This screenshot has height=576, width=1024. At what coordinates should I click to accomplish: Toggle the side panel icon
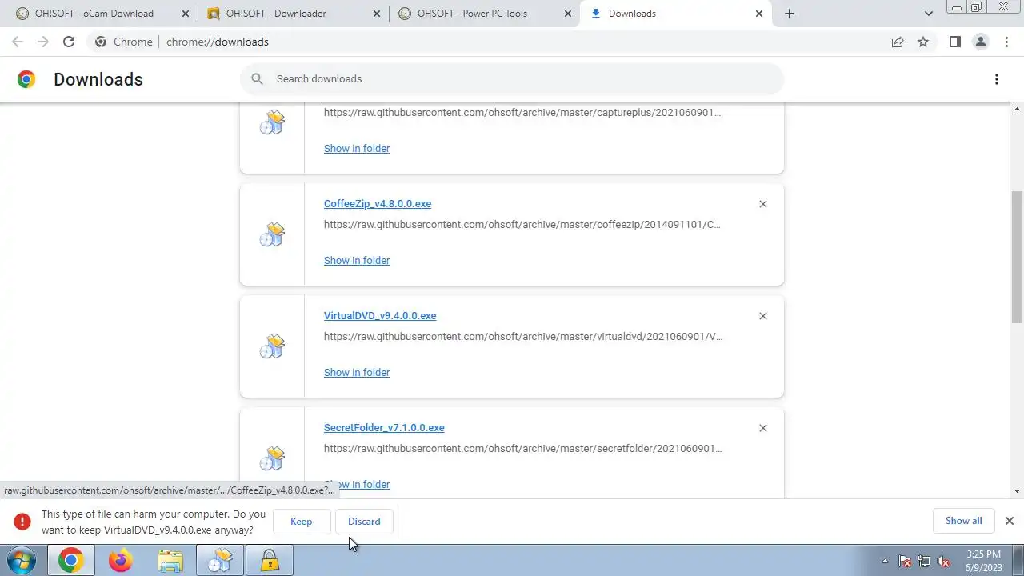(x=954, y=42)
